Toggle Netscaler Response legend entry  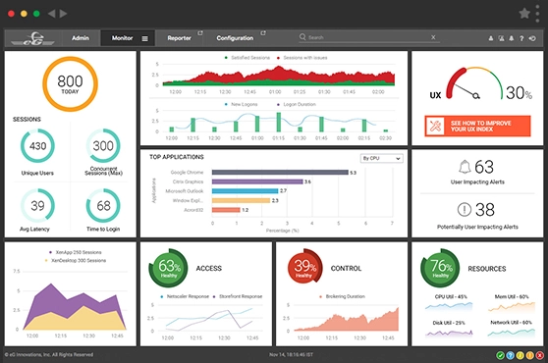click(185, 296)
